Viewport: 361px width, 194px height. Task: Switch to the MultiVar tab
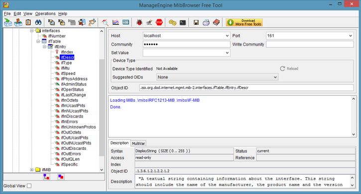[x=138, y=143]
